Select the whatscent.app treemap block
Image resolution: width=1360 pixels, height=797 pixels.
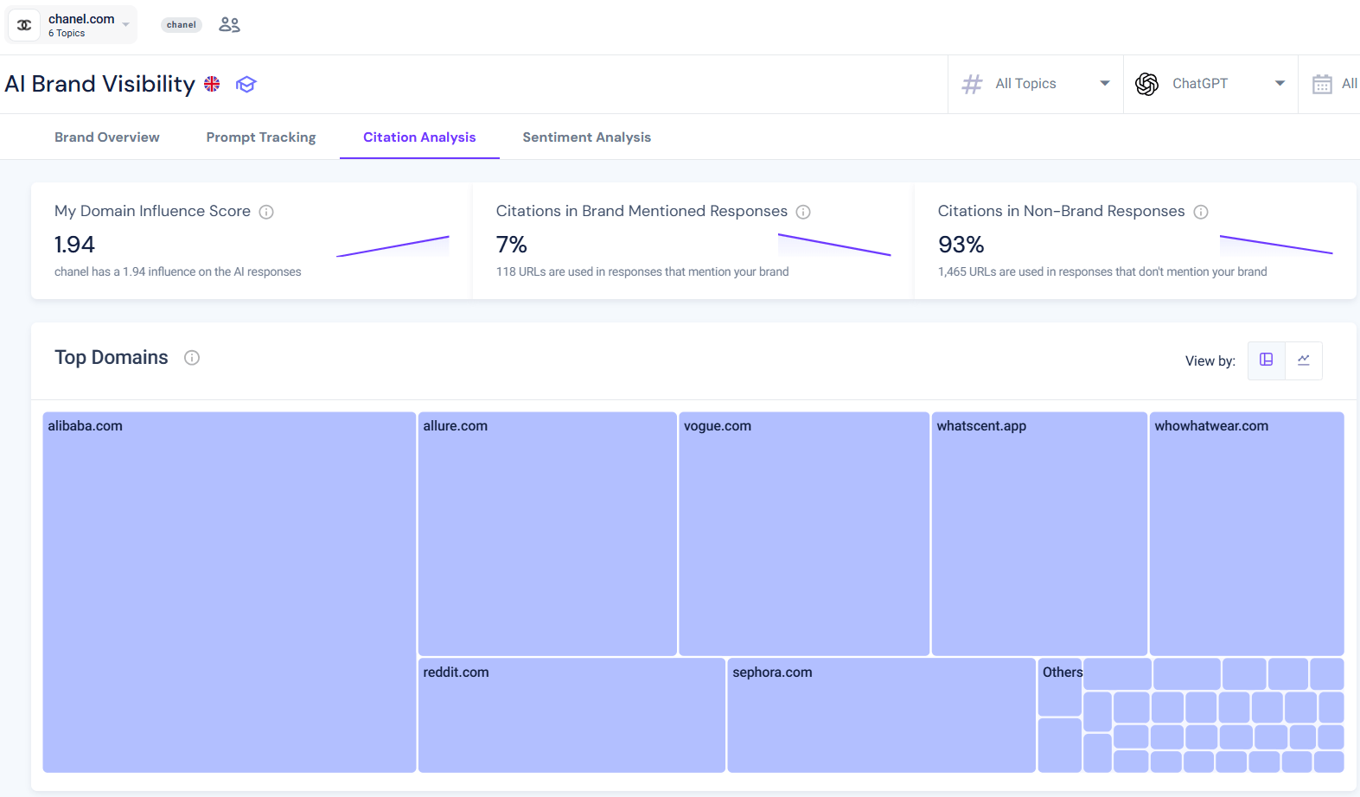click(x=1039, y=533)
